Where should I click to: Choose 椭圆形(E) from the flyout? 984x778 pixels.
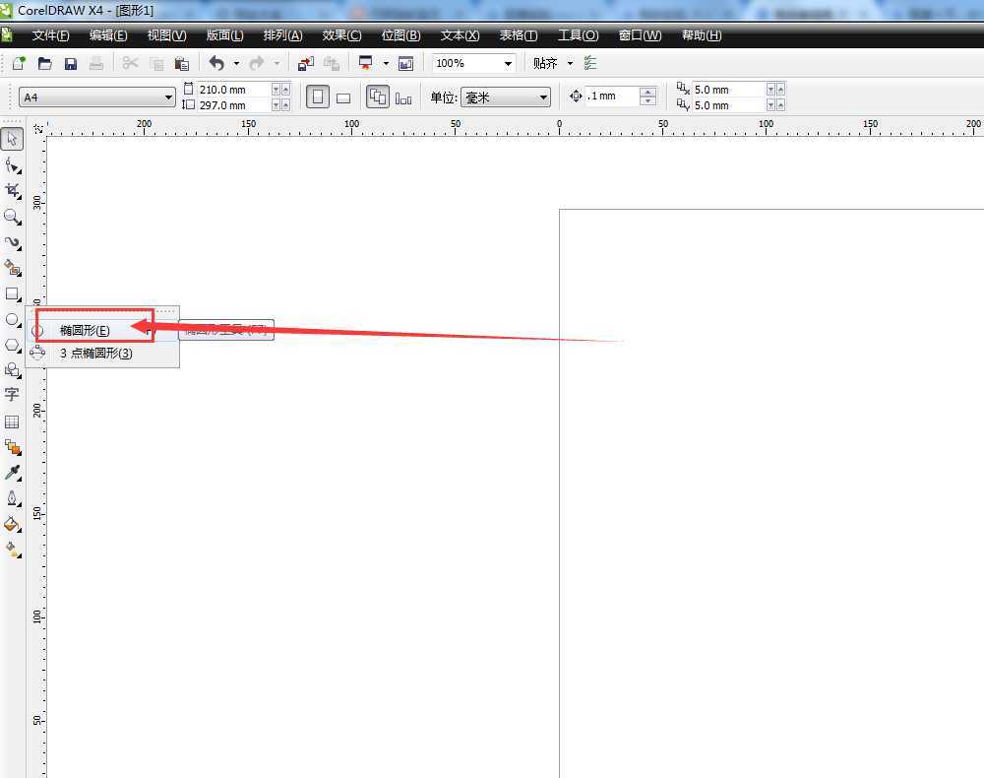click(x=85, y=330)
